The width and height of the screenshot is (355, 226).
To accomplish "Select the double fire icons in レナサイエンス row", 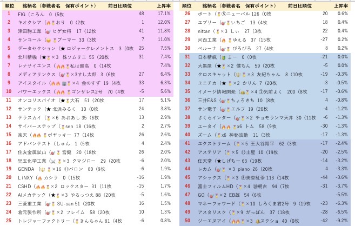I will [60, 66].
